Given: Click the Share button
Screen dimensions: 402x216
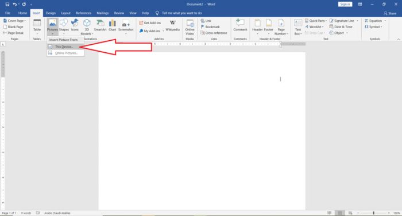Looking at the screenshot, I should pyautogui.click(x=390, y=13).
